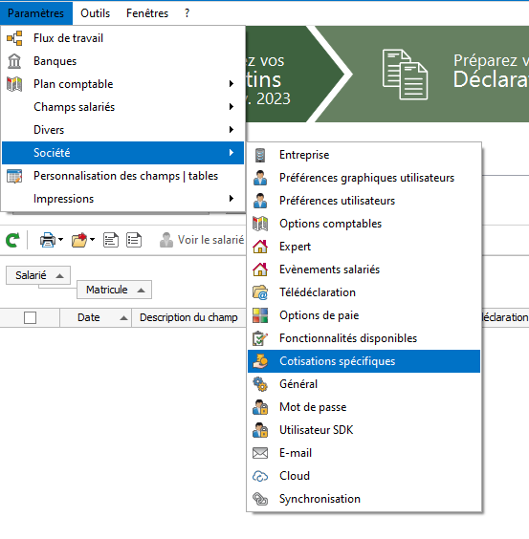The height and width of the screenshot is (539, 529).
Task: Click the list view icon in toolbar
Action: (x=134, y=240)
